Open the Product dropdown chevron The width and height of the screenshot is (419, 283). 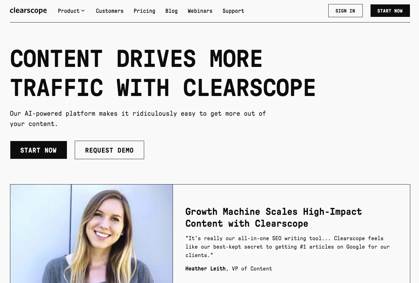click(83, 11)
